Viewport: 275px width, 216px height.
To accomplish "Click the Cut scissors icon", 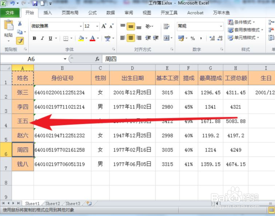I will point(20,23).
